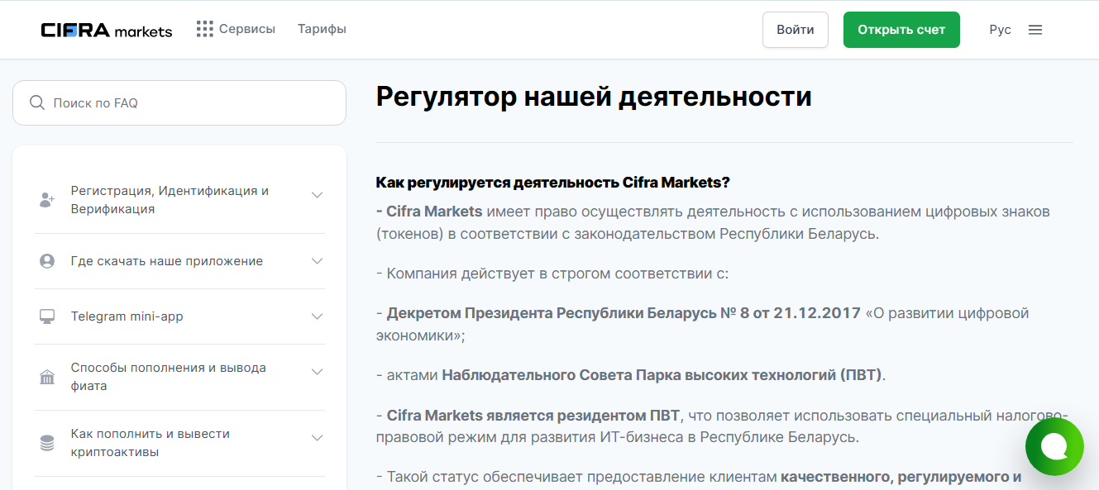Open the hamburger menu in the header

[x=1035, y=28]
